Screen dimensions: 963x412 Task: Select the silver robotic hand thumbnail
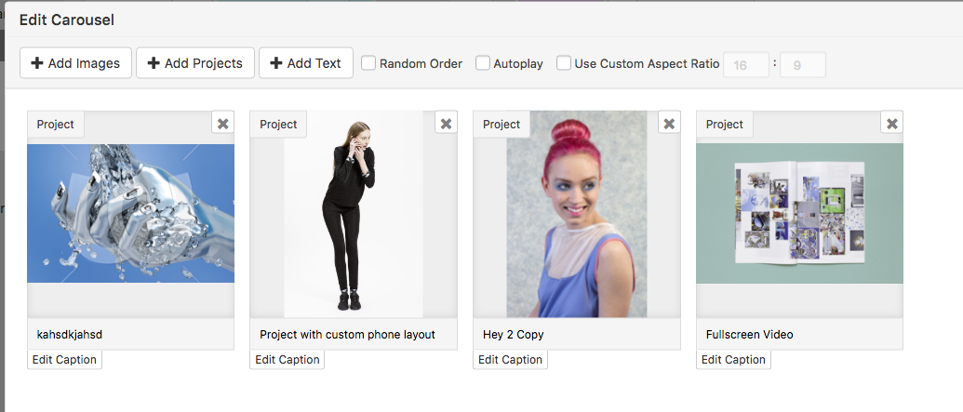[130, 214]
